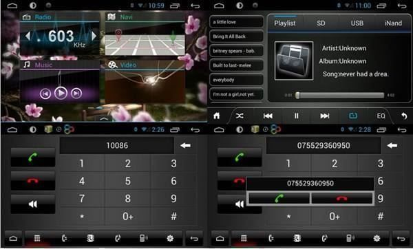Select 'Built to last-melee' in the playlist

tap(237, 65)
